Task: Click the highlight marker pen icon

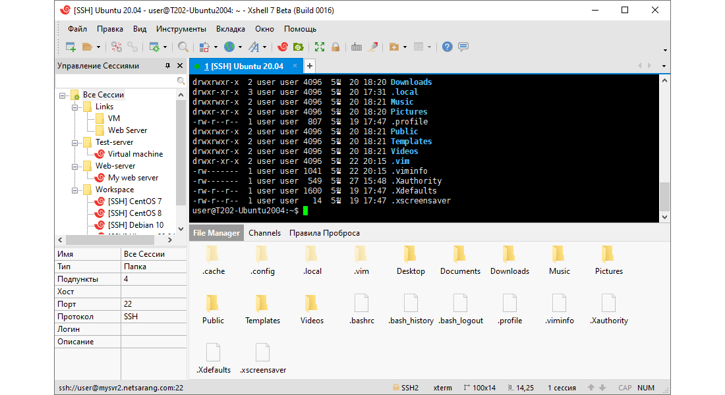Action: pyautogui.click(x=372, y=47)
